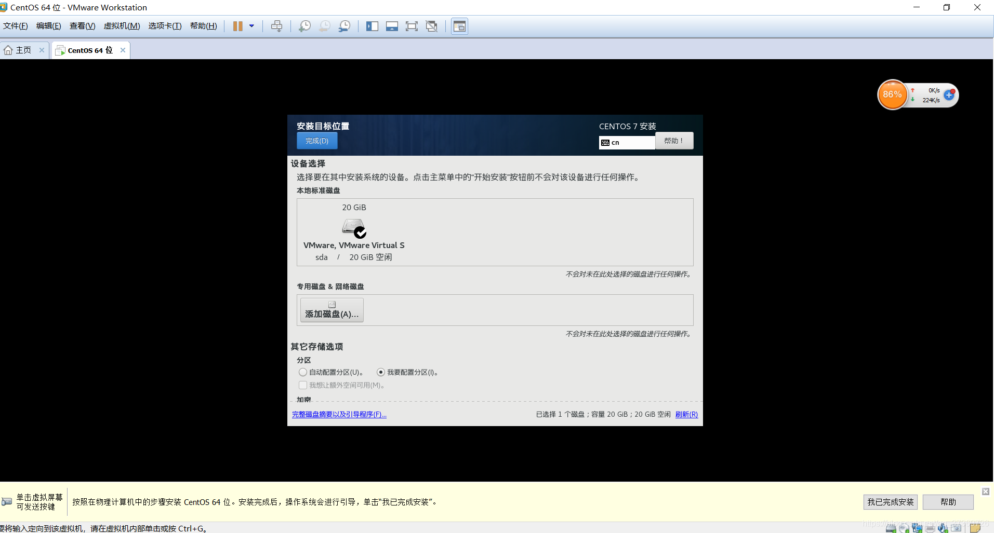994x533 pixels.
Task: Close the yellow installation hint bar
Action: coord(985,491)
